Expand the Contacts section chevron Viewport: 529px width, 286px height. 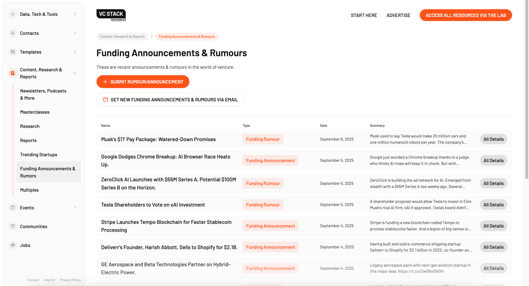coord(75,33)
